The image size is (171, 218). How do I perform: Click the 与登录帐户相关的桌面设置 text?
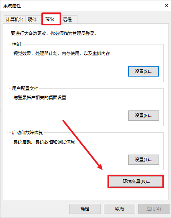point(40,98)
